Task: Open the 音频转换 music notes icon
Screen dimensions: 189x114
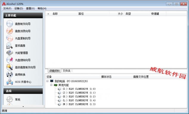Action: [10, 75]
